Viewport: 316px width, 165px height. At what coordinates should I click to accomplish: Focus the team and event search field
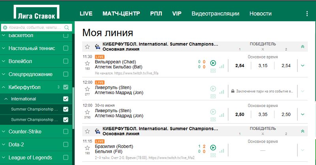point(34,28)
